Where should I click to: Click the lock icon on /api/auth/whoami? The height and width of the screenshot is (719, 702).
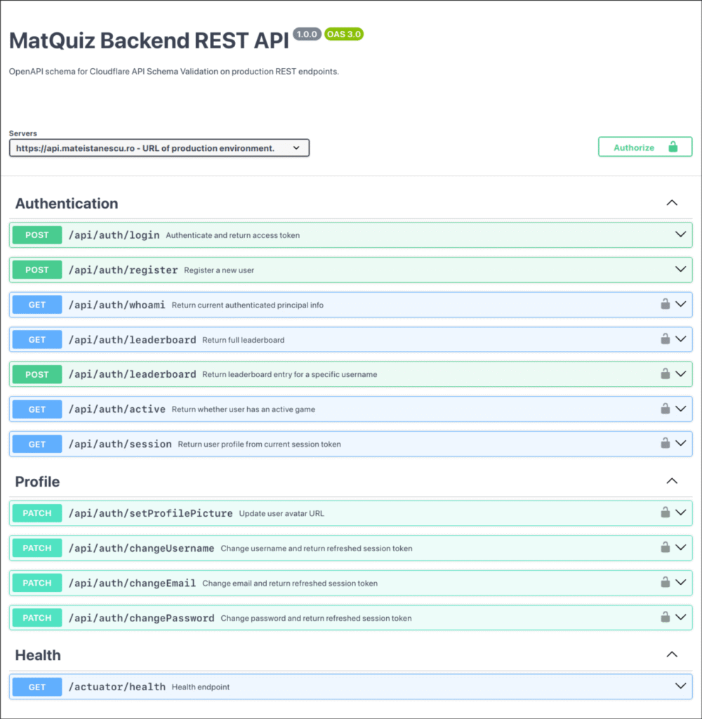click(x=665, y=304)
